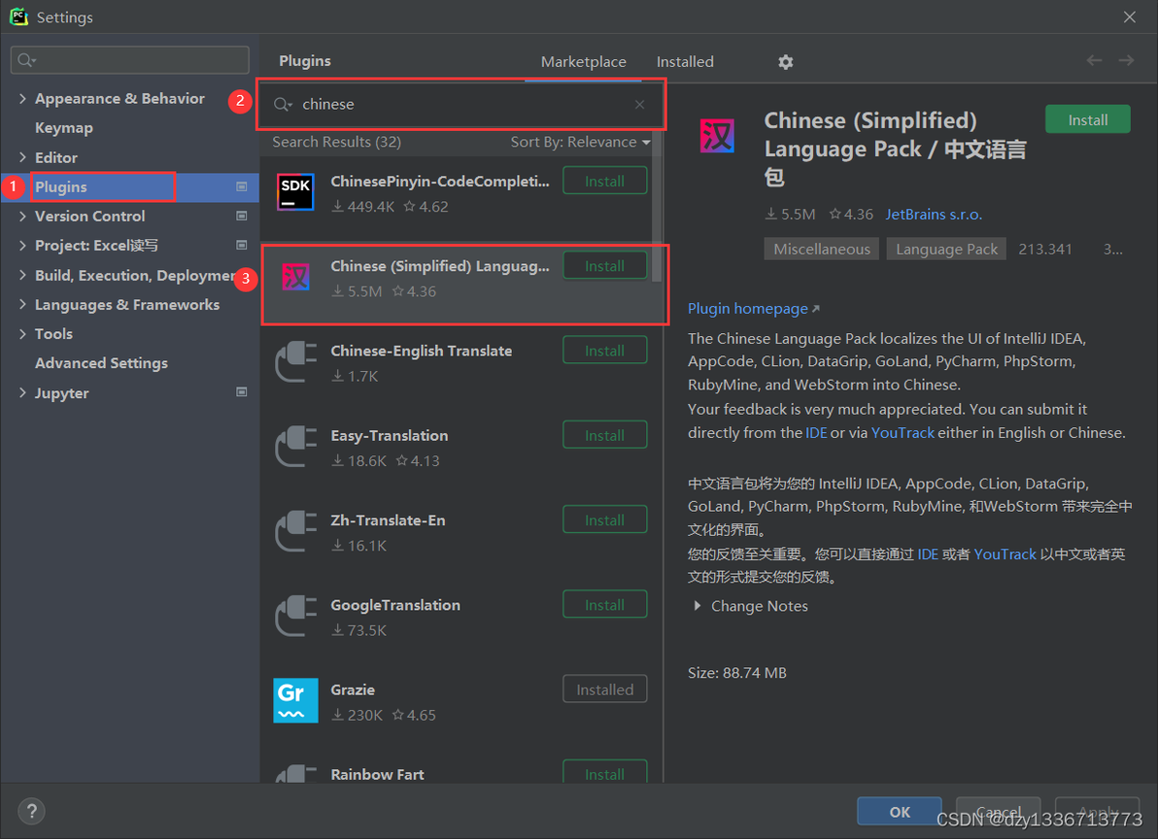The width and height of the screenshot is (1158, 839).
Task: Expand the Change Notes section
Action: coord(698,606)
